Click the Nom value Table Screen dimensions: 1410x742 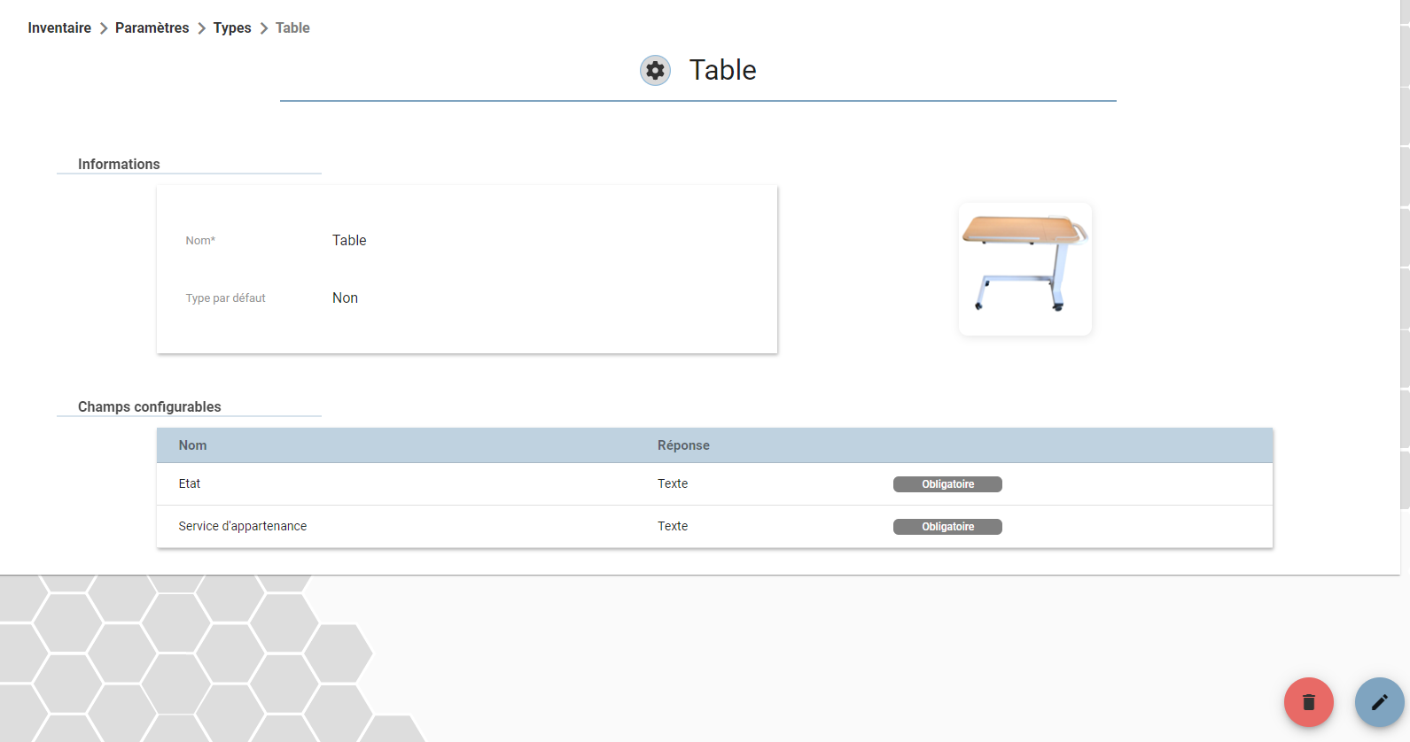(349, 240)
